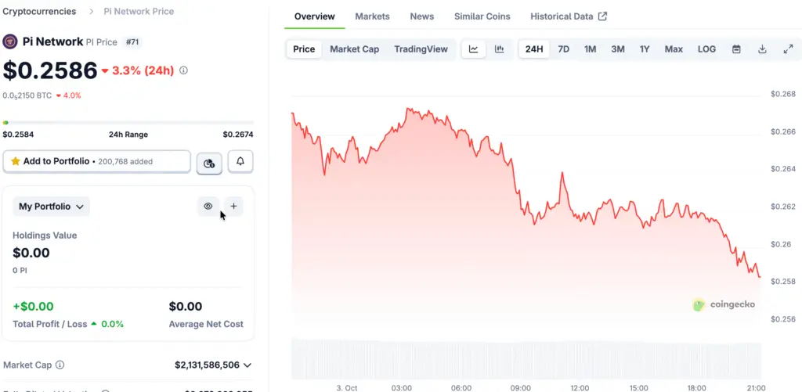Click the plus icon in My Portfolio
This screenshot has width=802, height=392.
233,207
